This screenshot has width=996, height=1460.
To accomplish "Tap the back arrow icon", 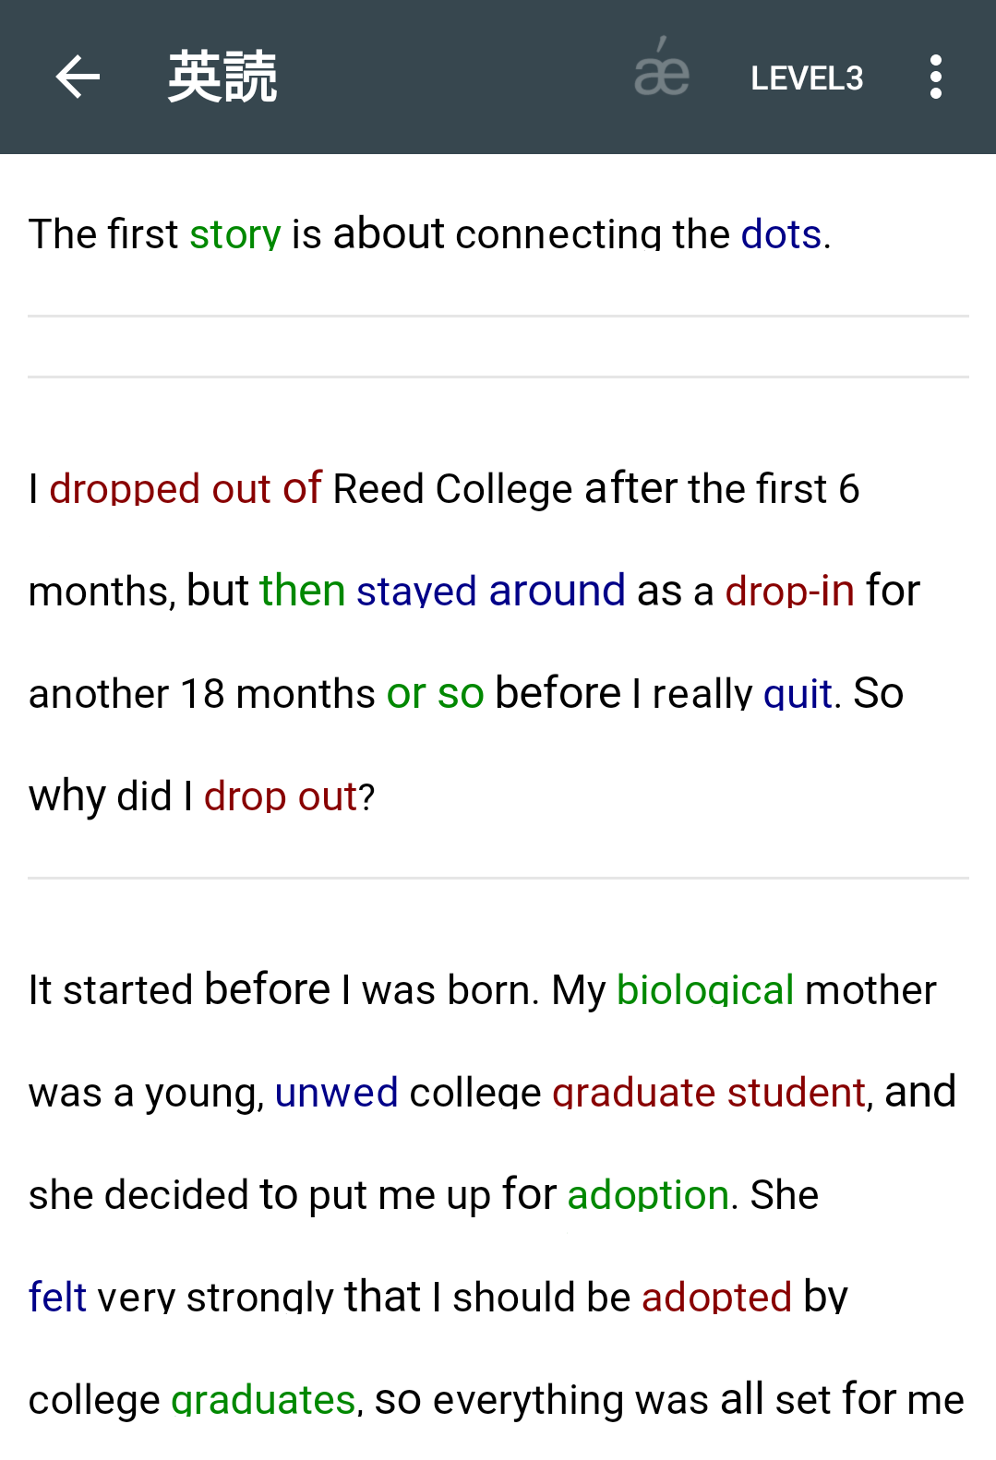I will tap(78, 77).
